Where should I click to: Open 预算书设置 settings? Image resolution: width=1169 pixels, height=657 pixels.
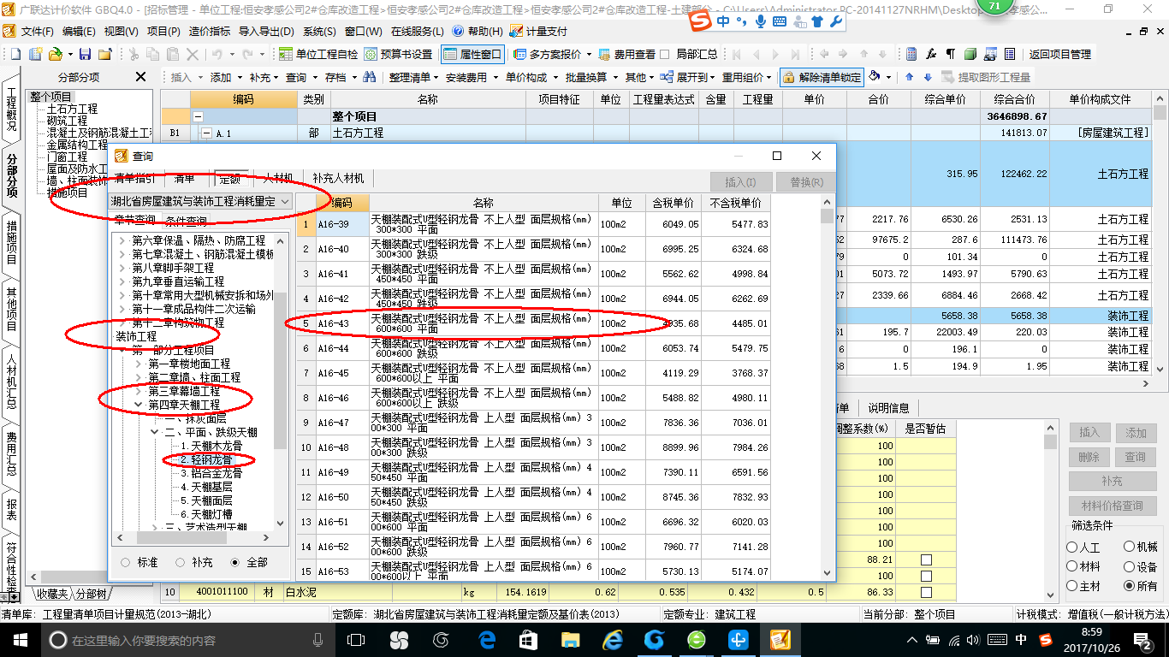(398, 54)
